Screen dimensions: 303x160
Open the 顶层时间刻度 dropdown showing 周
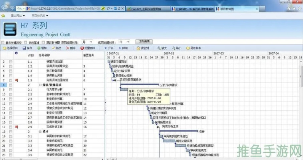pyautogui.click(x=87, y=42)
